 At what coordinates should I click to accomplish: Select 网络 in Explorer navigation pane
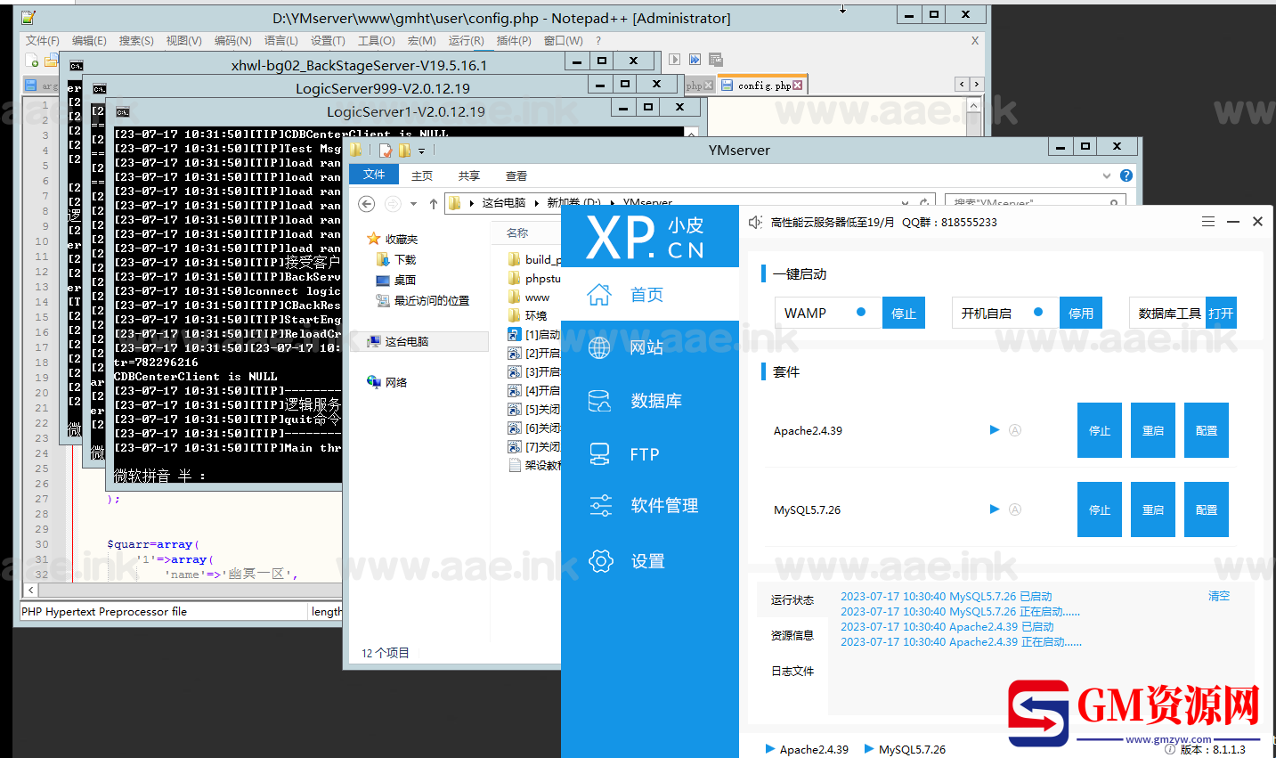[x=396, y=382]
